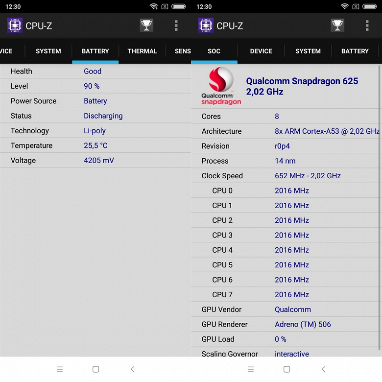Open the three-dot overflow menu in right screen
Screen dimensions: 382x382
[x=367, y=25]
